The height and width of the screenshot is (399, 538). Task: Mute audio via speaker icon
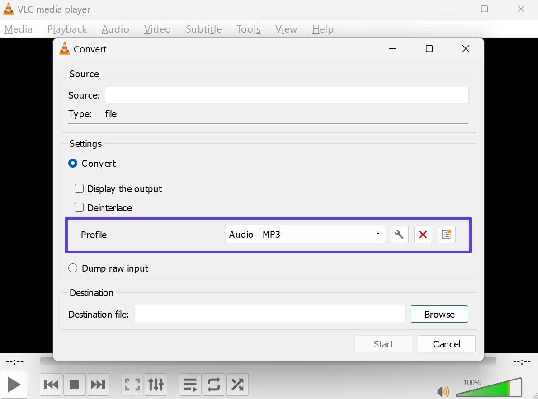tap(443, 391)
